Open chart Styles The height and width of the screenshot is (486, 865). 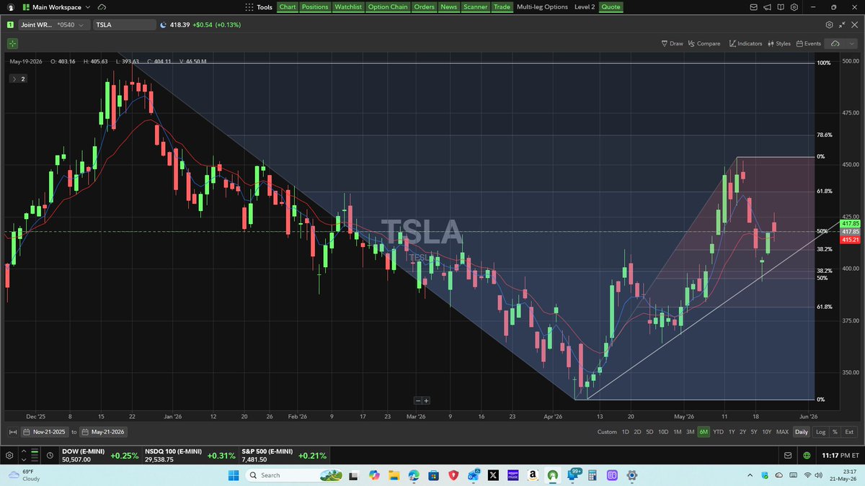pos(779,43)
